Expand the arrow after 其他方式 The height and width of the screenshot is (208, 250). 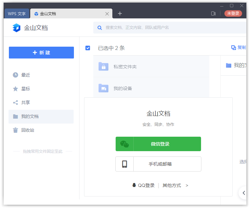point(187,186)
